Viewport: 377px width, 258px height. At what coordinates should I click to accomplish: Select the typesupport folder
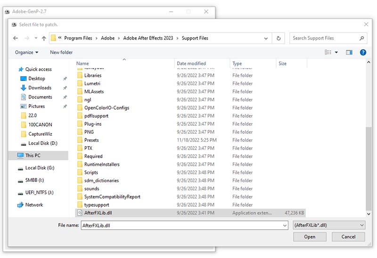coord(97,205)
